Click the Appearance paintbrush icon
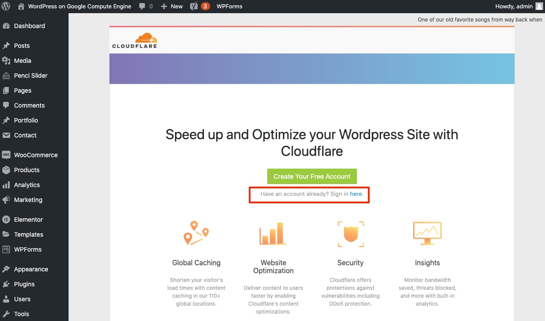 [6, 269]
